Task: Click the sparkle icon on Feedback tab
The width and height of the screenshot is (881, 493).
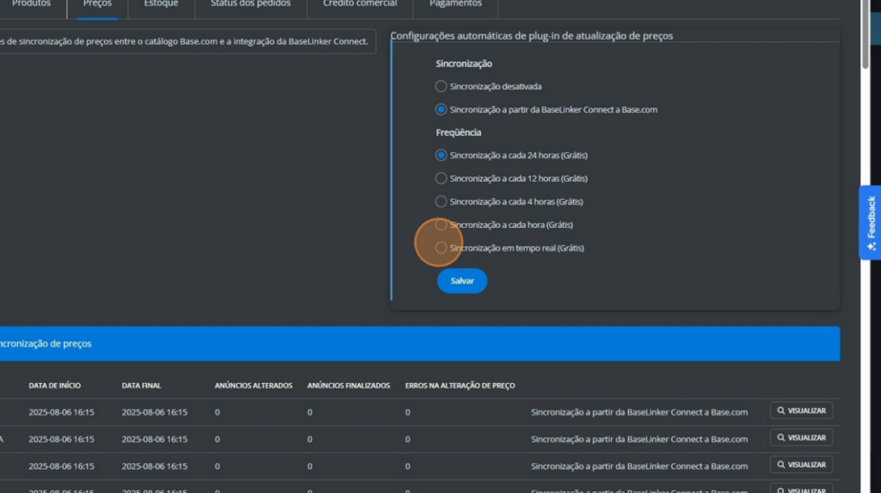Action: click(x=872, y=246)
